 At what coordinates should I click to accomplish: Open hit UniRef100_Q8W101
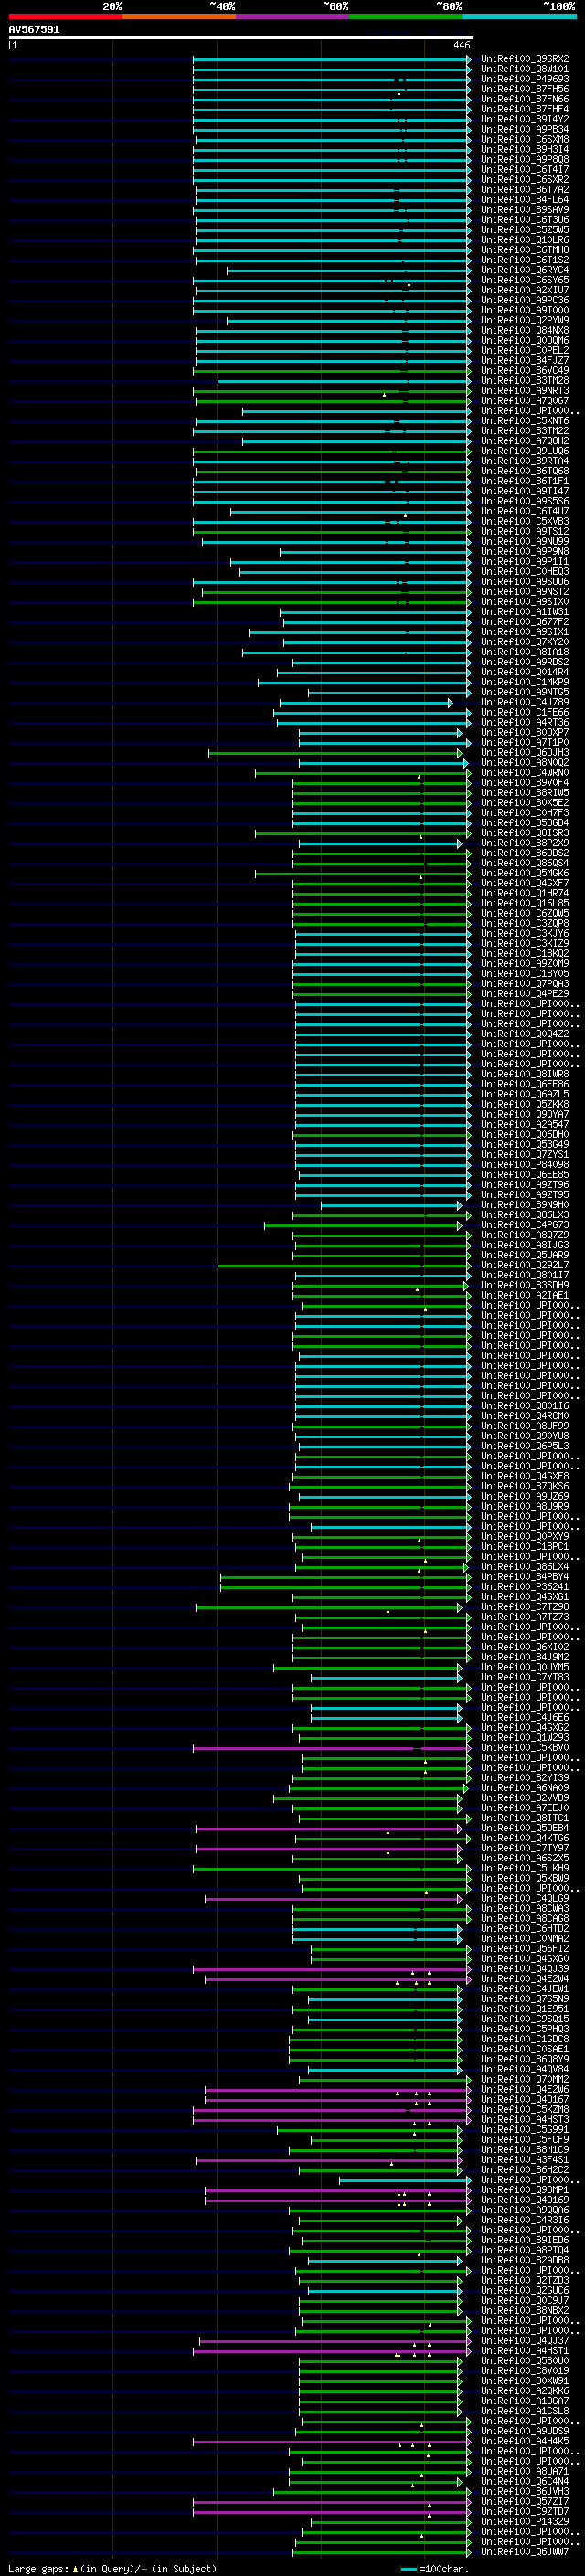pyautogui.click(x=525, y=69)
